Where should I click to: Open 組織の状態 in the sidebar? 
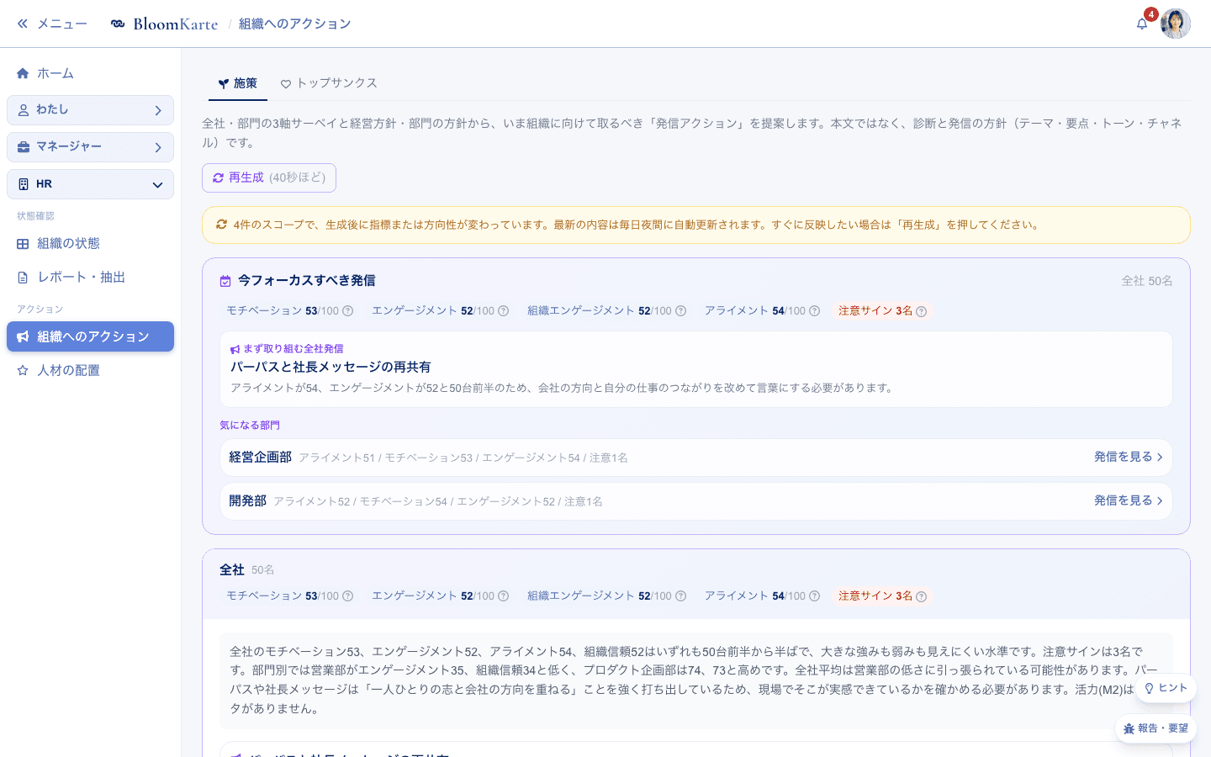(x=90, y=243)
